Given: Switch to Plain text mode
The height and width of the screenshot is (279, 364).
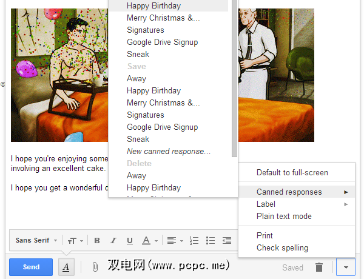Looking at the screenshot, I should pyautogui.click(x=297, y=216).
